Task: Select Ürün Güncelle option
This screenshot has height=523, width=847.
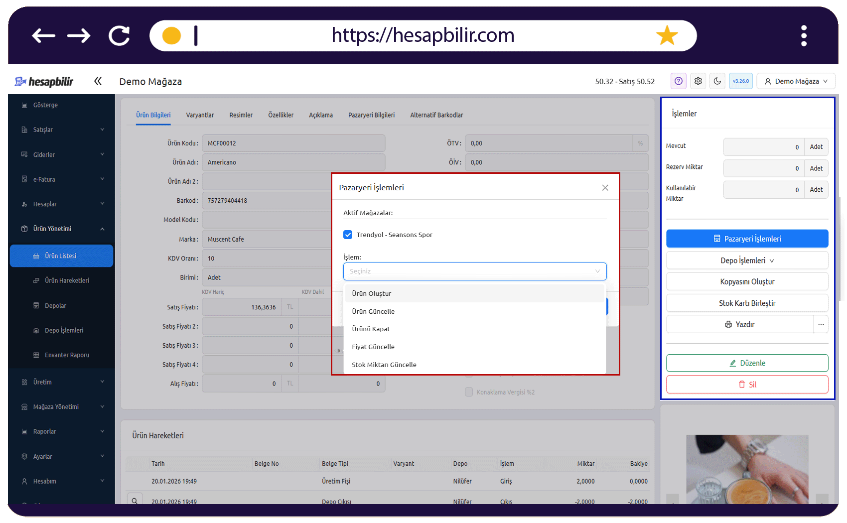Action: 474,312
